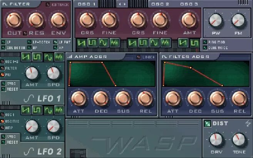Choose noise shape for LFO 1
Screen dimensions: 253x158
(59, 57)
